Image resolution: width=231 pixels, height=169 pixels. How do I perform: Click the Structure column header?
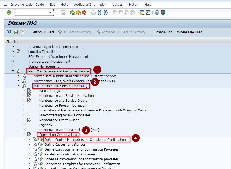[13, 42]
